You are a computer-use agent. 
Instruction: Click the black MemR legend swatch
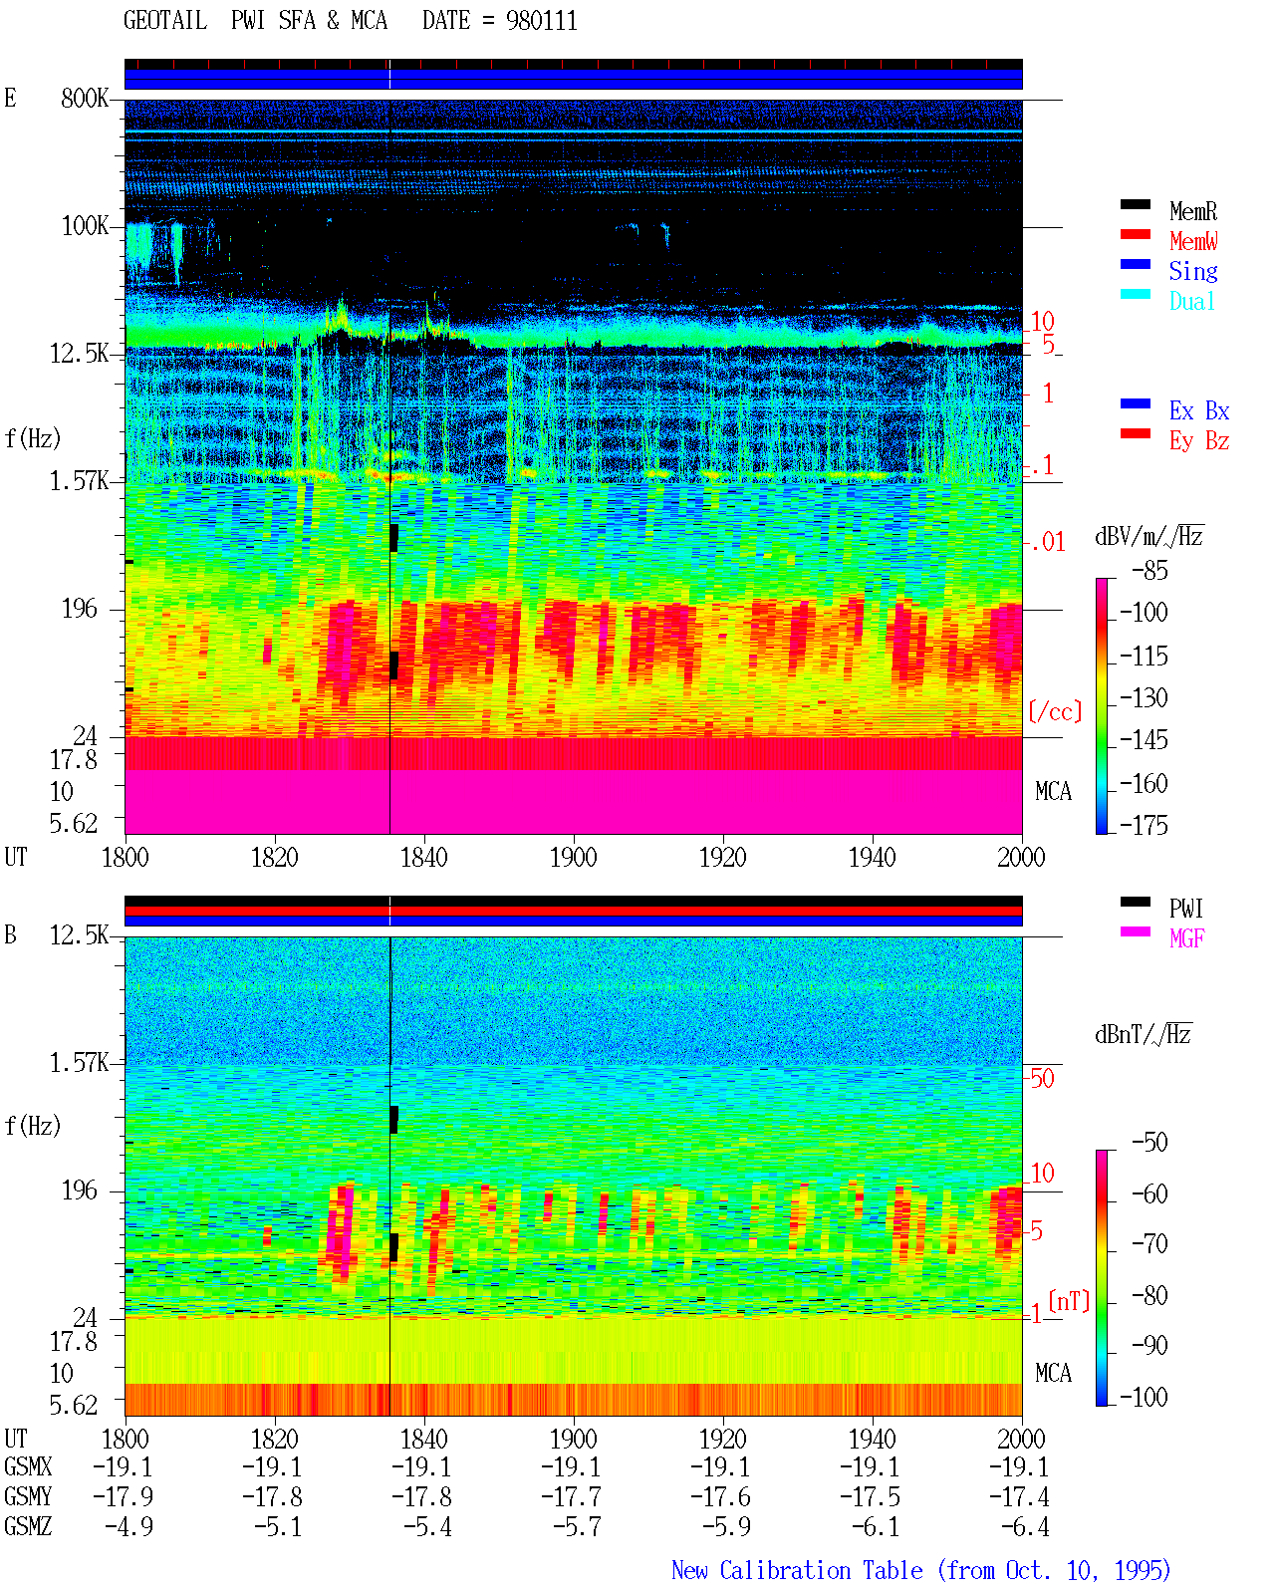1136,205
